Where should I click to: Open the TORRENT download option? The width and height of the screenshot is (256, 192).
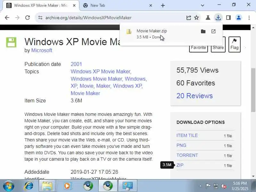[x=187, y=155]
